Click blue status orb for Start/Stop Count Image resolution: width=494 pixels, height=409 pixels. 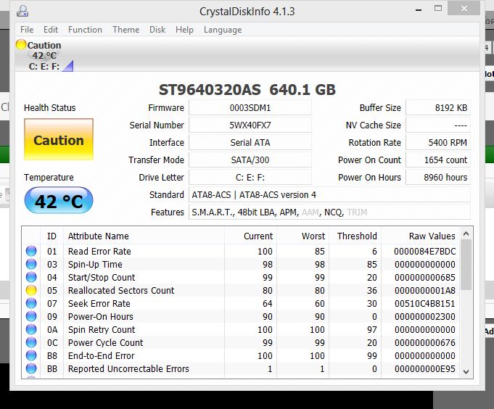tap(31, 277)
